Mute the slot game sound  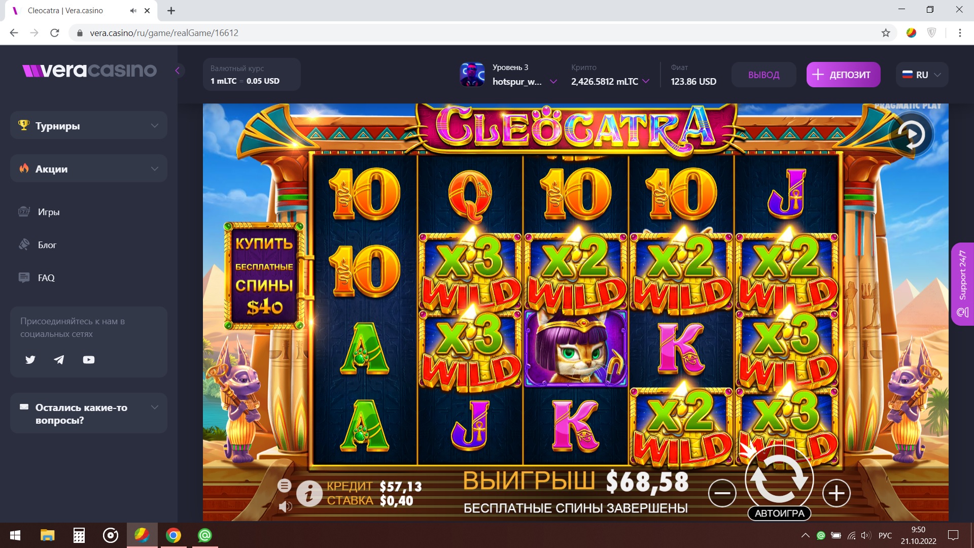[285, 506]
